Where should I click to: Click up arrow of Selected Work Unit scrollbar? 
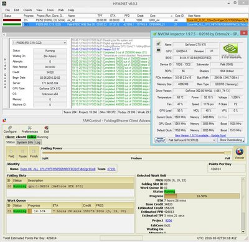pyautogui.click(x=243, y=179)
